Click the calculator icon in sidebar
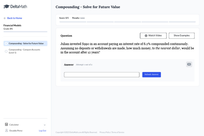Image resolution: width=204 pixels, height=136 pixels. click(x=6, y=124)
